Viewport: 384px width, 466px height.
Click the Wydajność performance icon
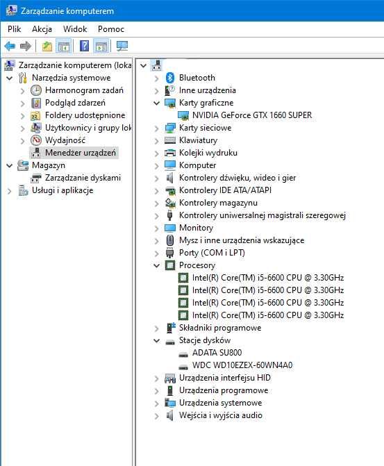pos(36,140)
